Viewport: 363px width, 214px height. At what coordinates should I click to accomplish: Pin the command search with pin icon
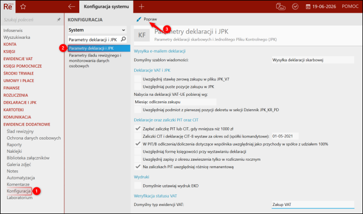(x=59, y=20)
